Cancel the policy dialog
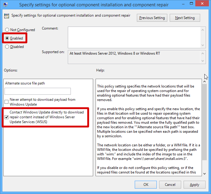Screen dimensions: 211x194 point(170,185)
